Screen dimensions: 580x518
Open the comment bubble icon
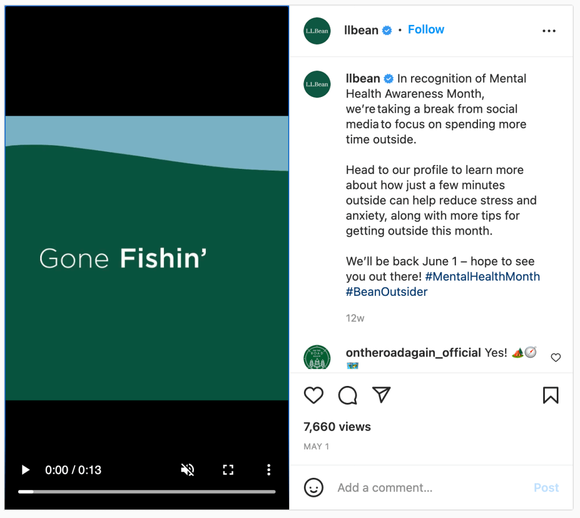pyautogui.click(x=348, y=395)
